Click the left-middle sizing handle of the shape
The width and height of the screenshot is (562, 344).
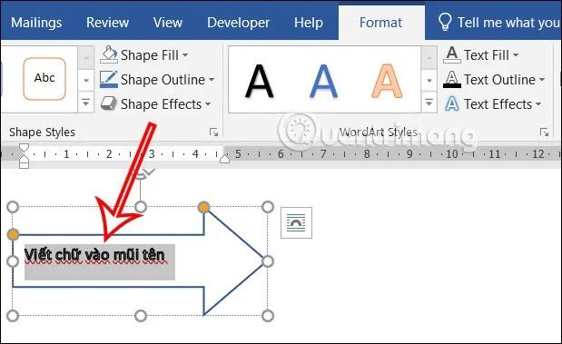[13, 261]
